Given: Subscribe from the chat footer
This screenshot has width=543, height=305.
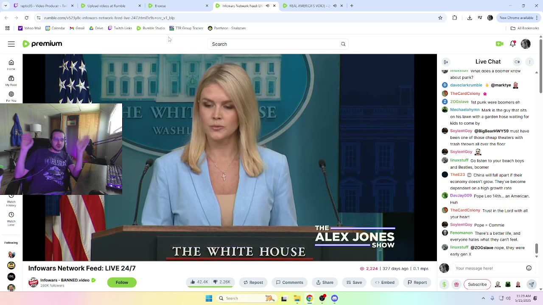Looking at the screenshot, I should 477,284.
